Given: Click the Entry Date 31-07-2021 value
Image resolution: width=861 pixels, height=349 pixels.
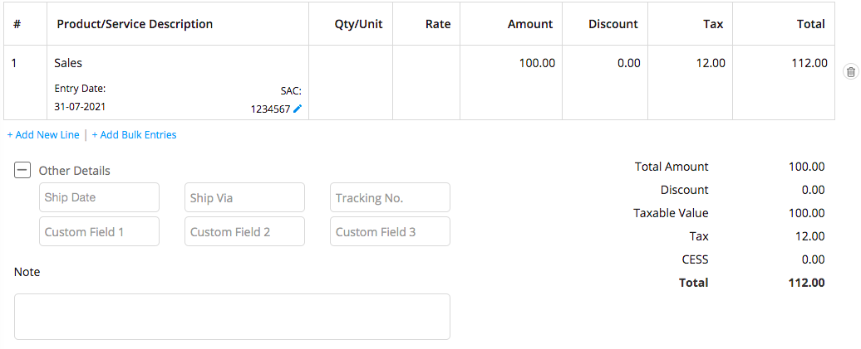Looking at the screenshot, I should (80, 106).
